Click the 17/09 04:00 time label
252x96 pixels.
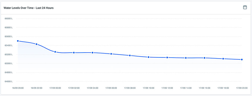(92, 88)
